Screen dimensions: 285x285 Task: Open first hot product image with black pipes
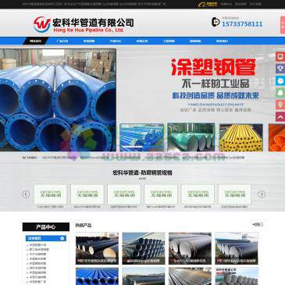pyautogui.click(x=97, y=248)
